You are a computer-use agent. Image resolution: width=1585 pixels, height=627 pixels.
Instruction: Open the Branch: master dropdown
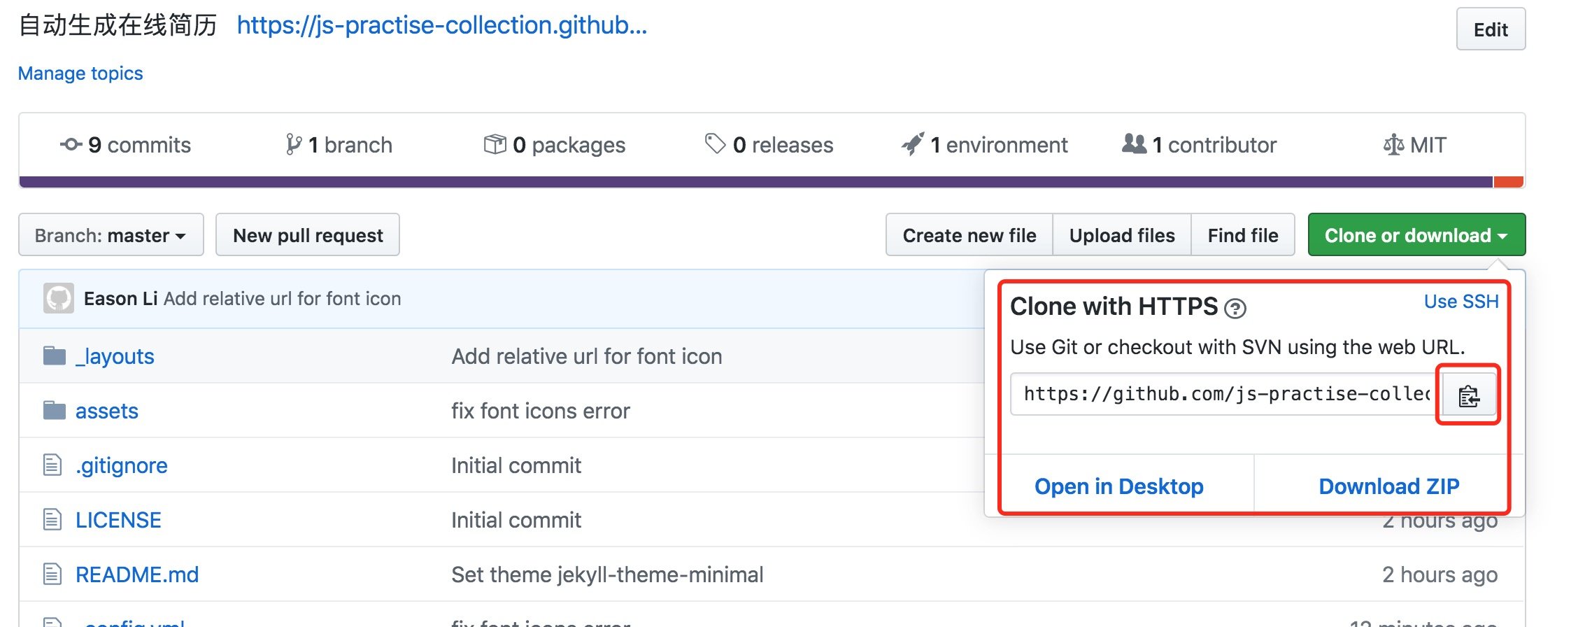coord(111,235)
